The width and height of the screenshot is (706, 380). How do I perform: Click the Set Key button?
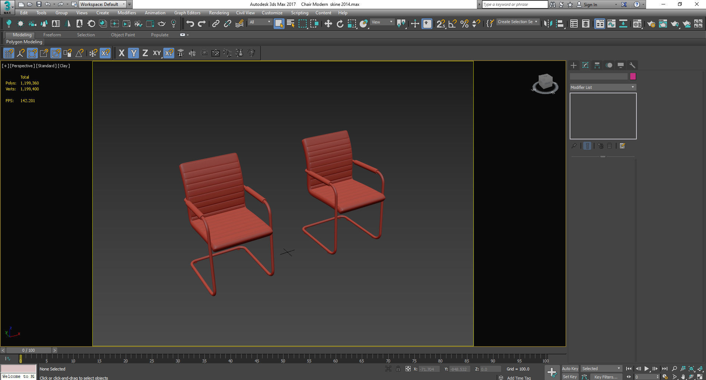click(x=570, y=377)
